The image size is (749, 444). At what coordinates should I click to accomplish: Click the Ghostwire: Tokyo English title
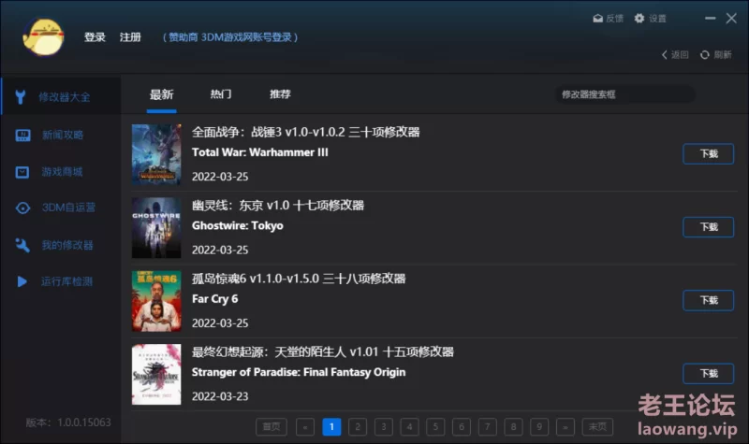[x=238, y=225]
